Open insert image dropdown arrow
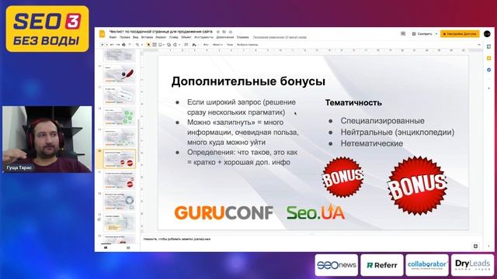Viewport: 497px width, 279px height. 164,45
